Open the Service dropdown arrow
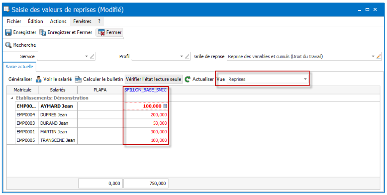387x195 pixels. coord(87,56)
